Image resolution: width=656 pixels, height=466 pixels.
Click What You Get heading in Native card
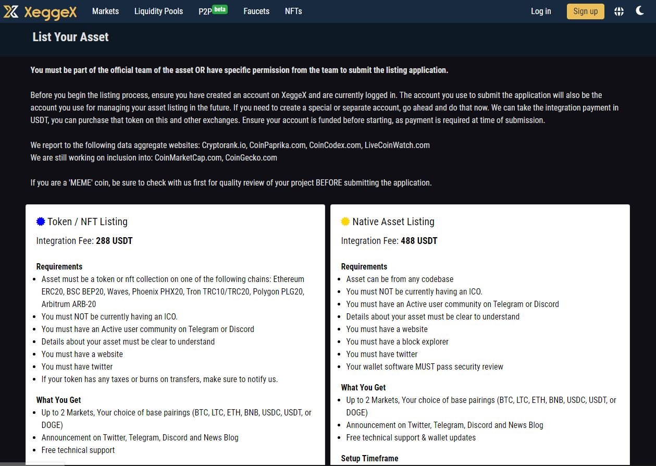(363, 387)
